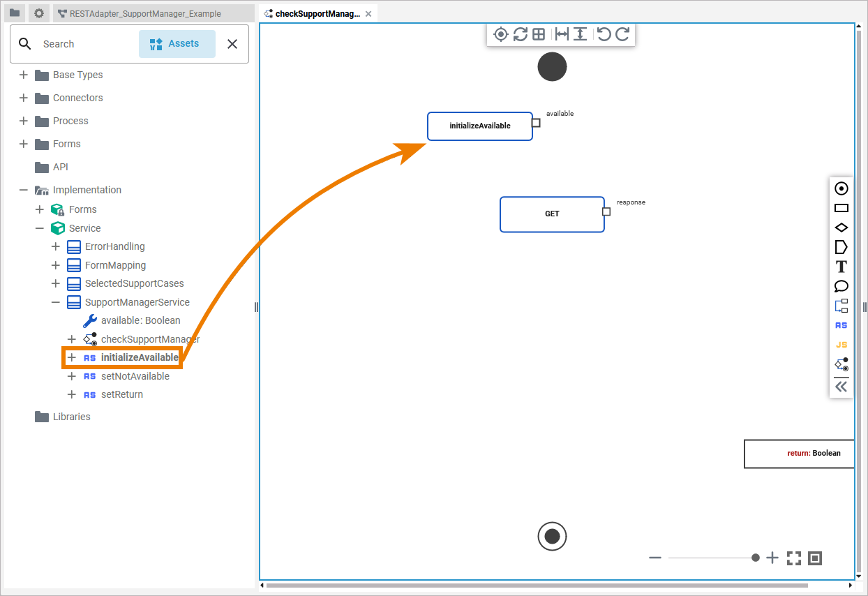This screenshot has width=868, height=596.
Task: Select the AS action script tool
Action: click(841, 325)
